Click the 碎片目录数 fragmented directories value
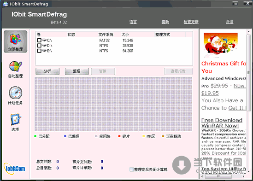The height and width of the screenshot is (181, 253). click(102, 168)
